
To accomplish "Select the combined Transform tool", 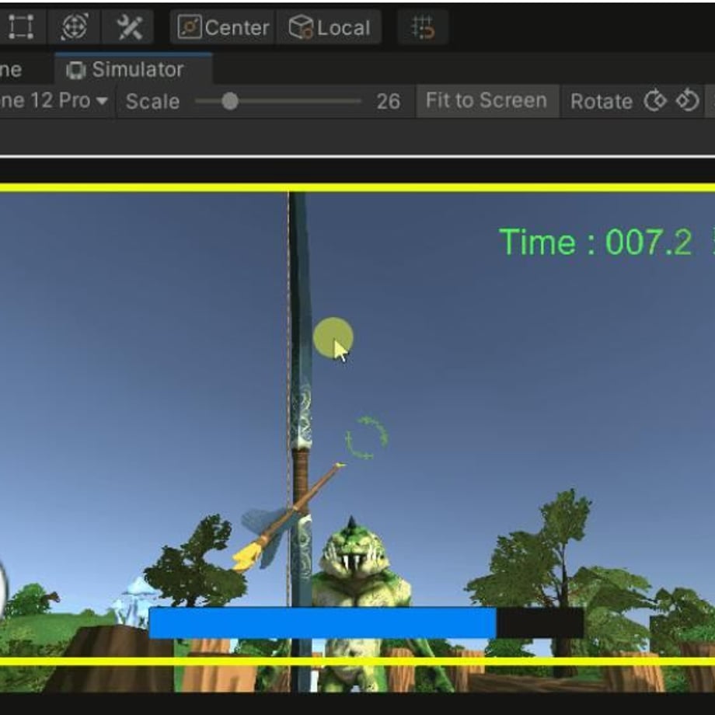I will click(75, 27).
